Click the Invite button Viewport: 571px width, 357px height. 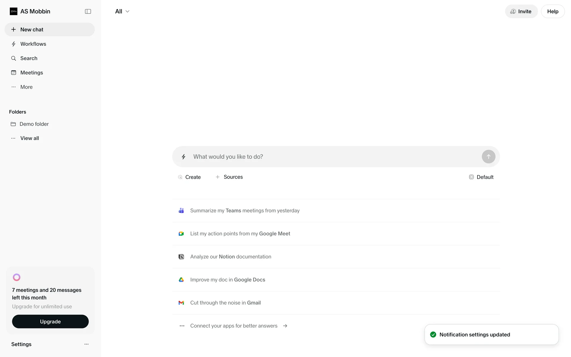[x=521, y=11]
